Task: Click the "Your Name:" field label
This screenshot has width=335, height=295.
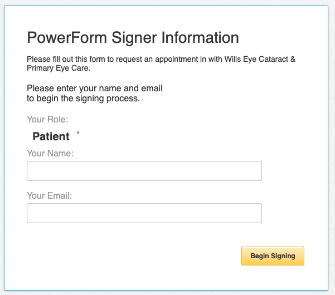Action: [50, 153]
